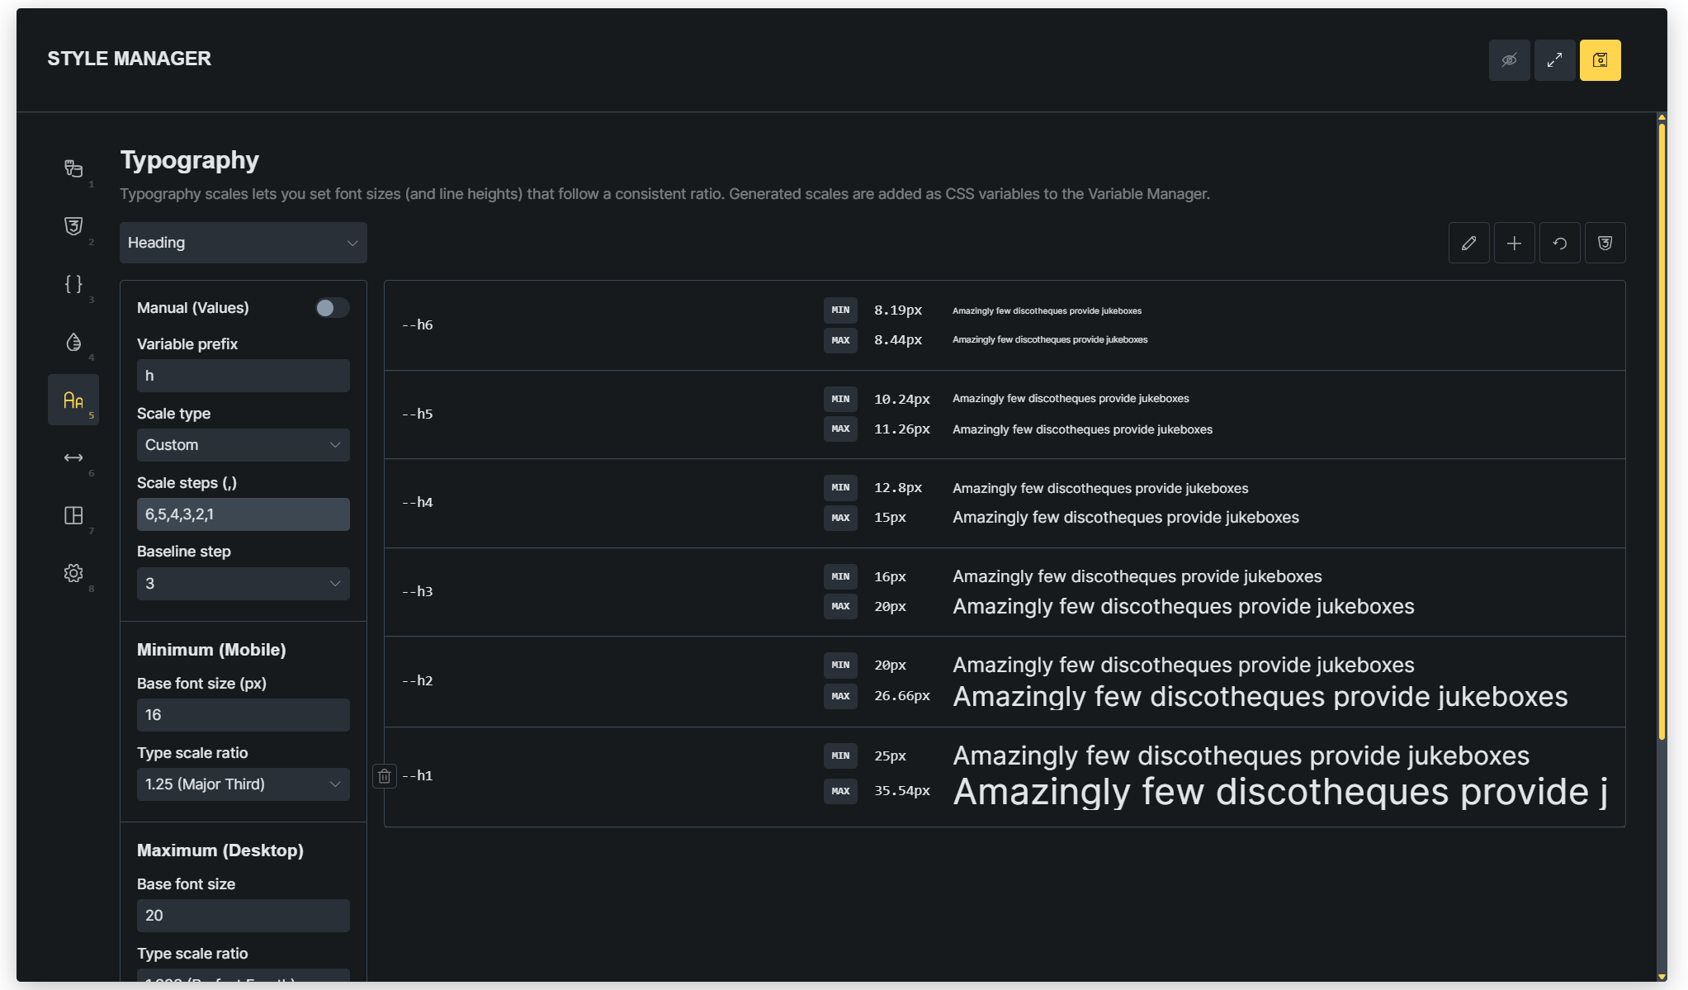Image resolution: width=1688 pixels, height=990 pixels.
Task: Click the Scale steps input field
Action: point(243,514)
